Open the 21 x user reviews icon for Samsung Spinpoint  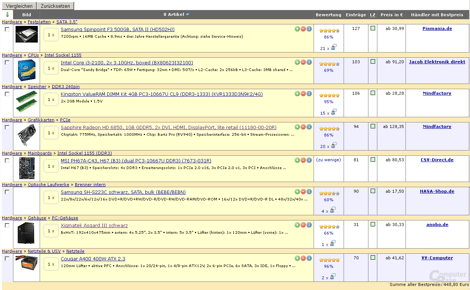(334, 47)
